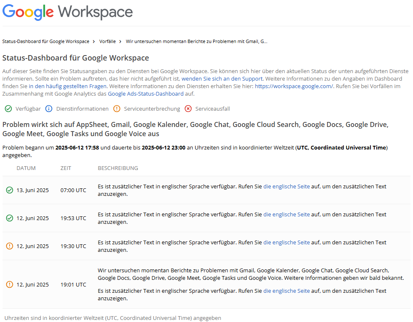
Task: Click start time '2025-06-12 17:58'
Action: (x=77, y=148)
